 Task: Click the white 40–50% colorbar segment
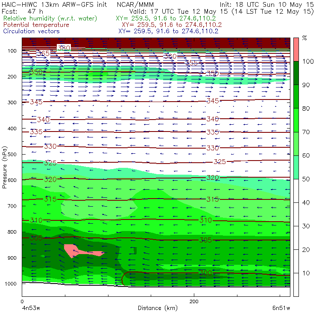point(296,190)
